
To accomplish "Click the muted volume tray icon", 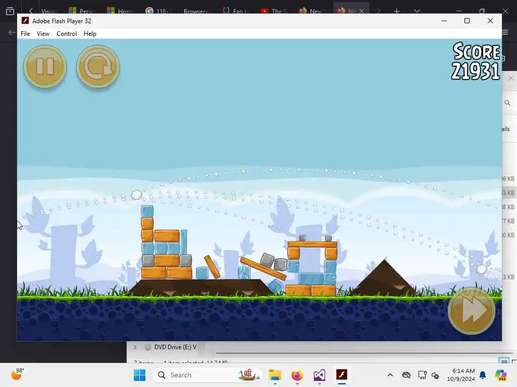I will tap(435, 375).
